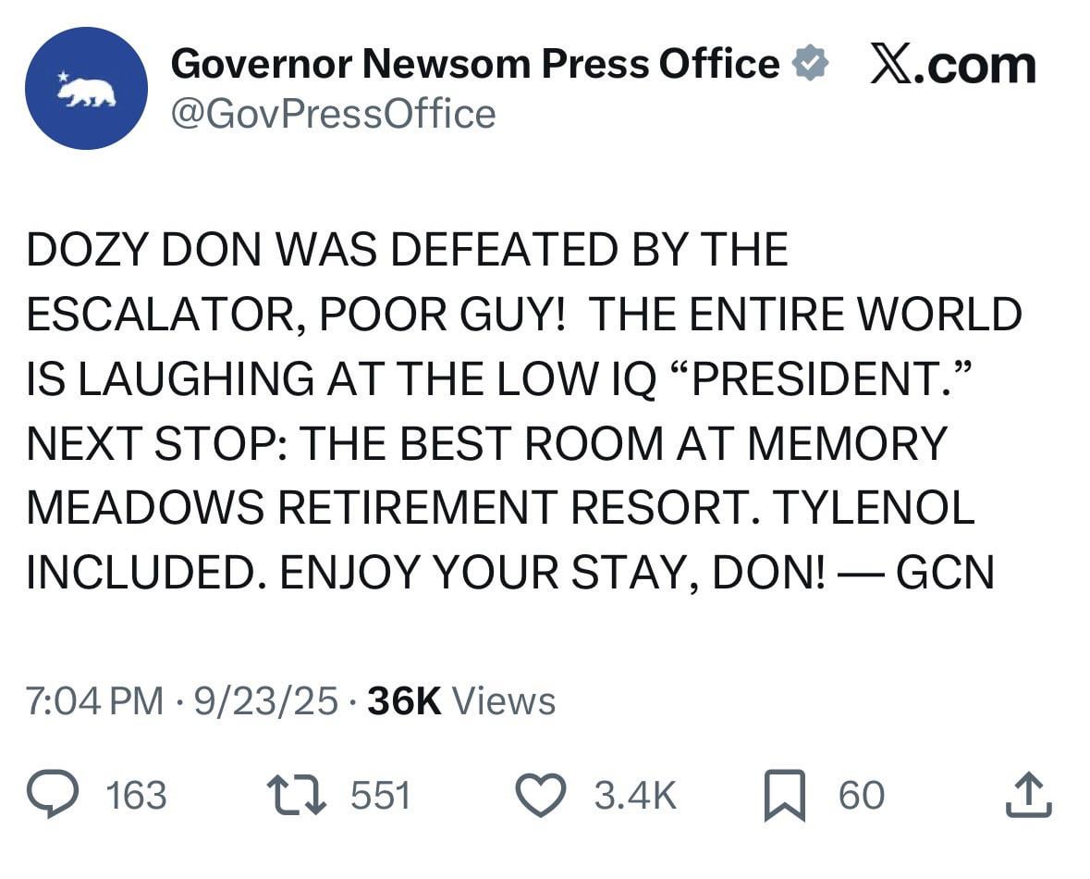
Task: Tap the repost arrows icon
Action: [296, 796]
